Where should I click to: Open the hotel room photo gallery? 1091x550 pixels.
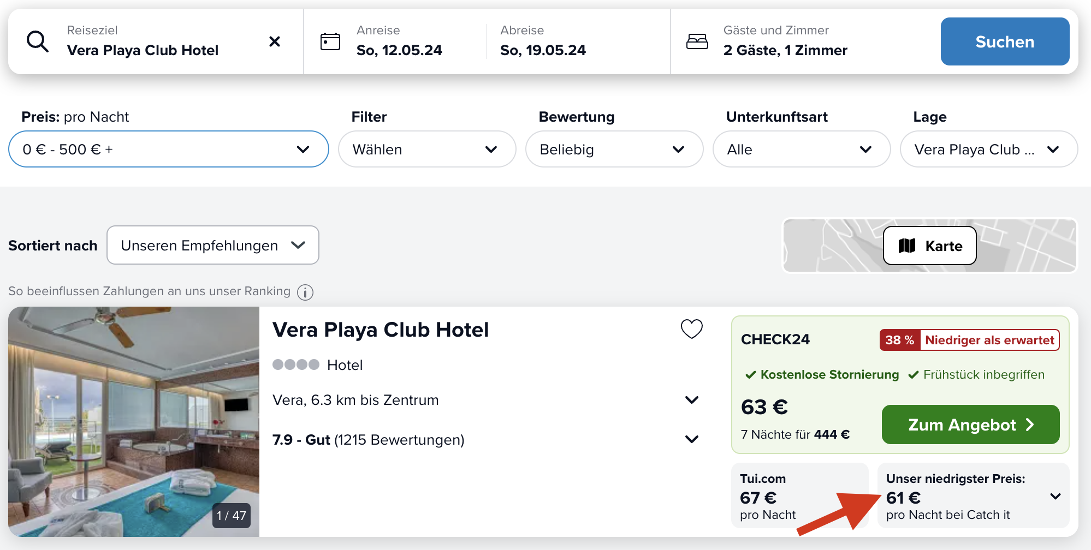pyautogui.click(x=134, y=422)
